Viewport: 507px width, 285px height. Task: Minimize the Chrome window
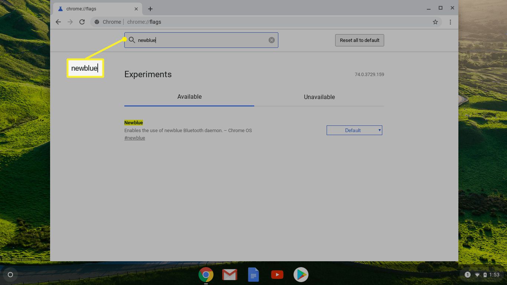(x=428, y=8)
